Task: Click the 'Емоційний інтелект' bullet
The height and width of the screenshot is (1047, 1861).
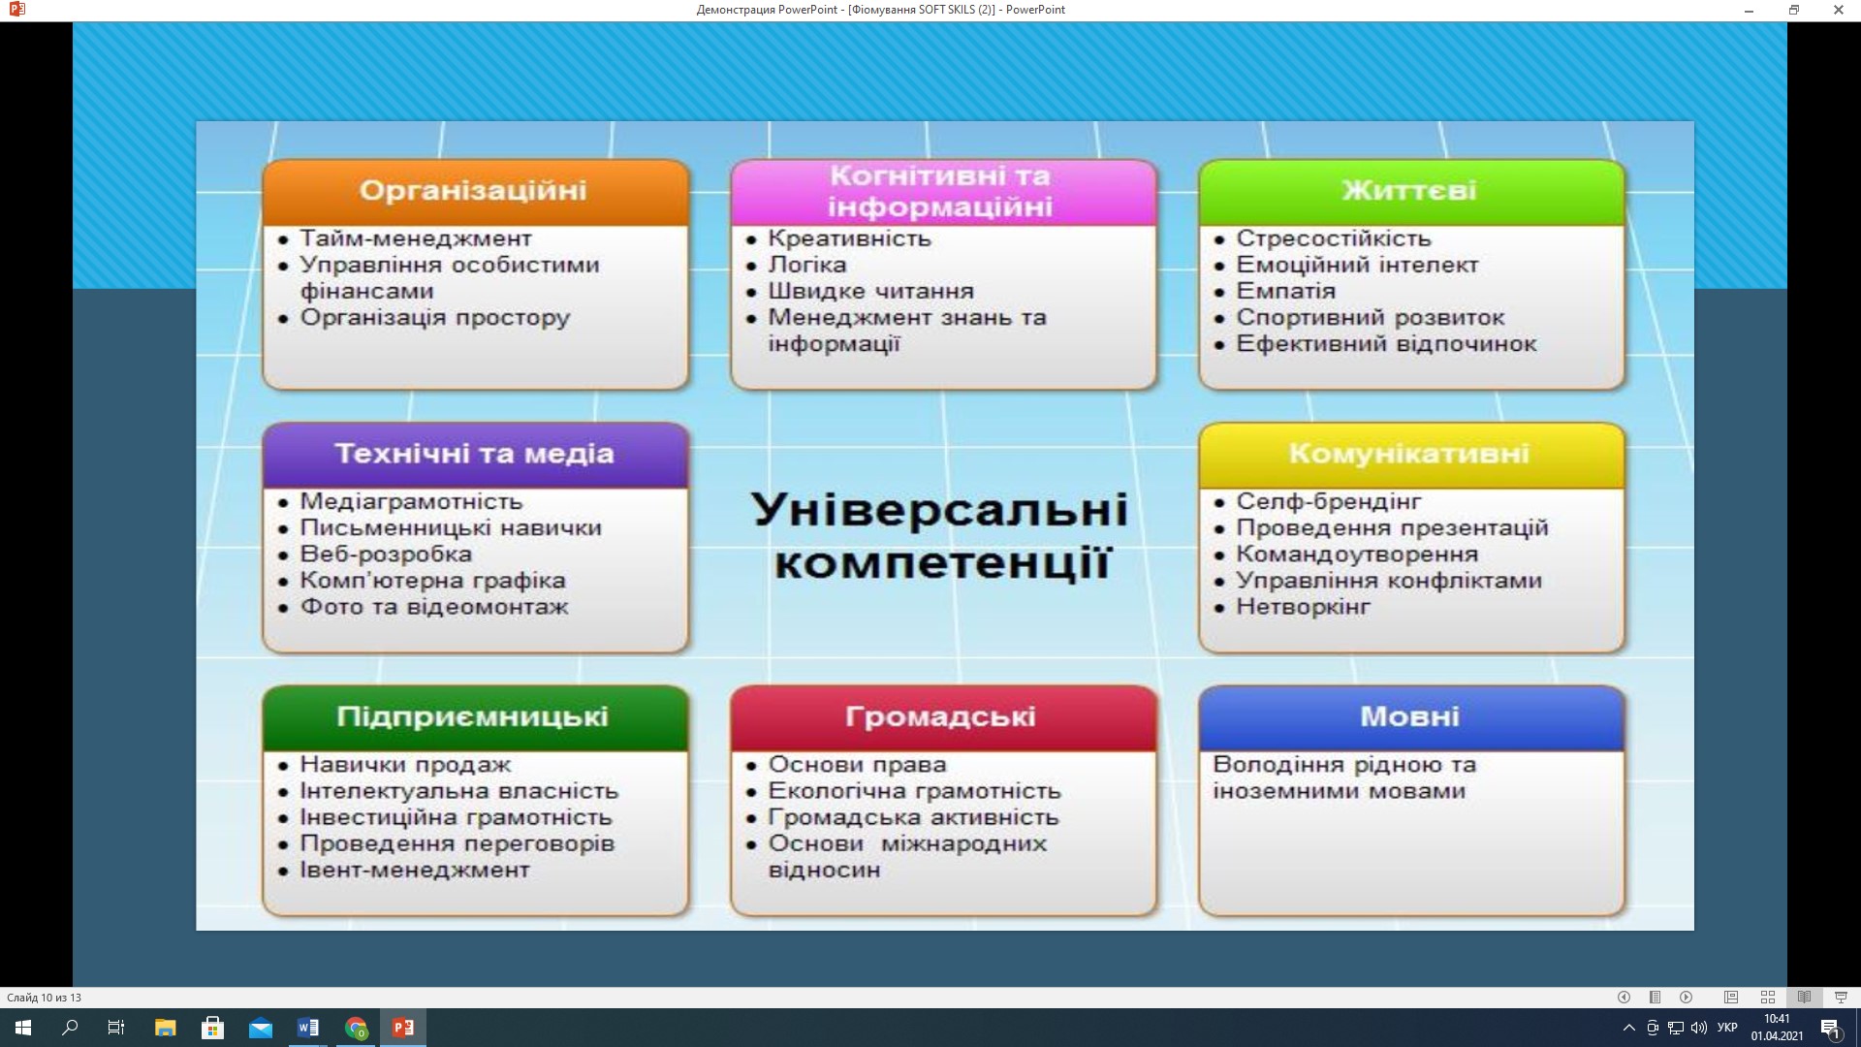Action: [x=1358, y=265]
